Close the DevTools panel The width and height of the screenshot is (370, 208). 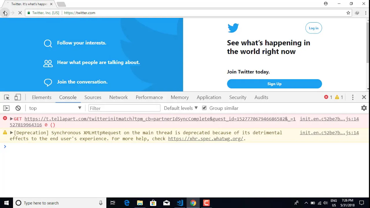364,97
